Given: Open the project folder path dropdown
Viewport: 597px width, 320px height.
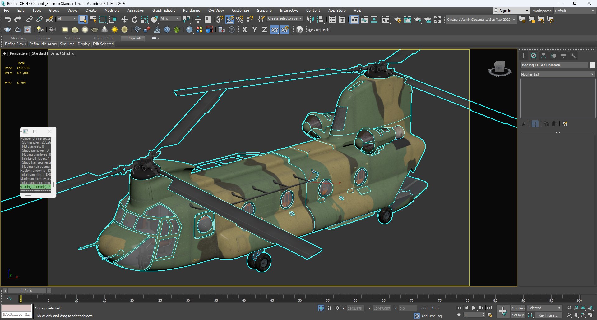Looking at the screenshot, I should (x=481, y=20).
